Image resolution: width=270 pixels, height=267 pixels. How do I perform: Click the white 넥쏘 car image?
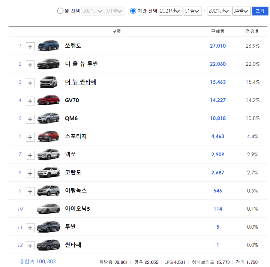pyautogui.click(x=48, y=154)
